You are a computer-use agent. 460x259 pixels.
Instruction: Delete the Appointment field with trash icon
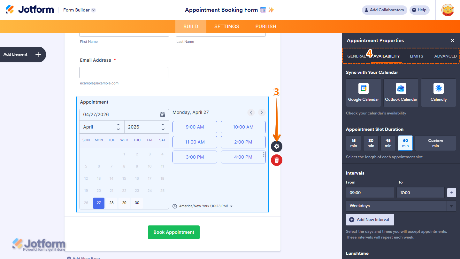coord(276,160)
